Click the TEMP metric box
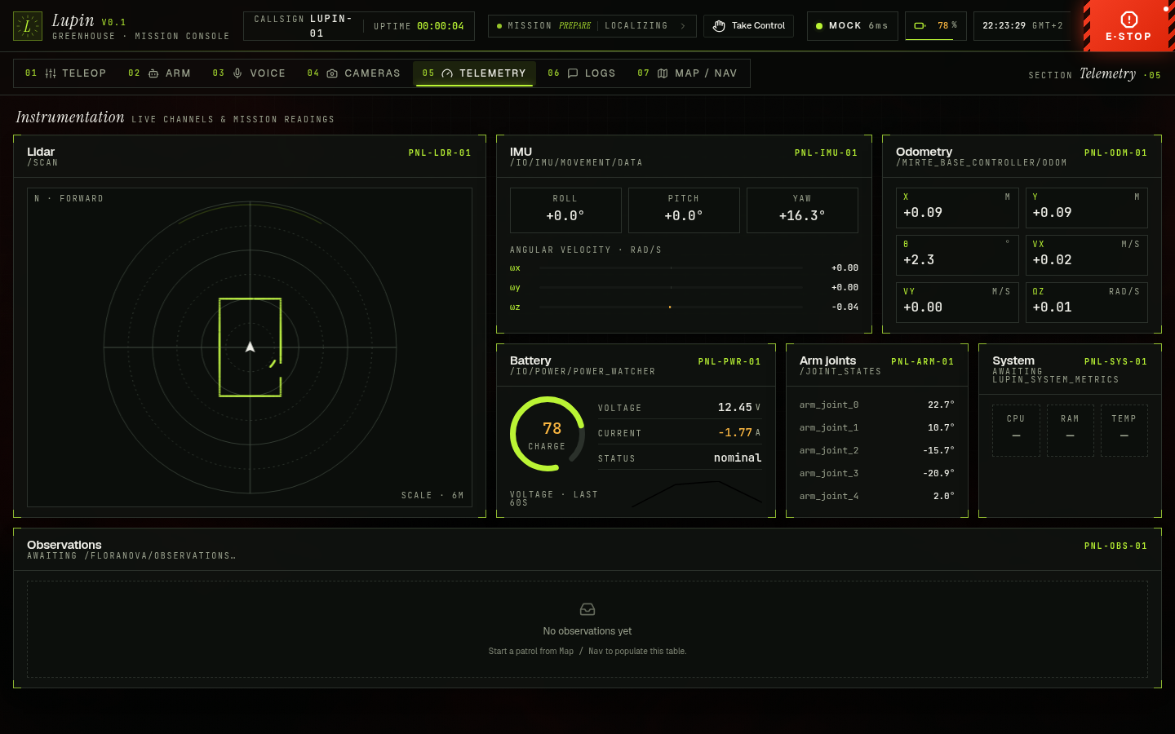This screenshot has height=734, width=1175. tap(1124, 431)
